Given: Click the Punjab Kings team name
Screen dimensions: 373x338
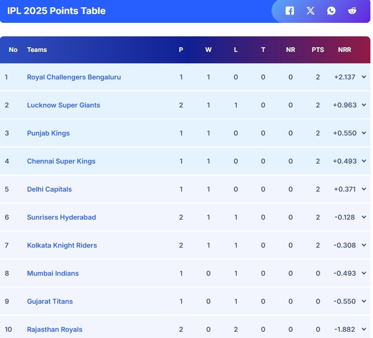Looking at the screenshot, I should tap(48, 133).
